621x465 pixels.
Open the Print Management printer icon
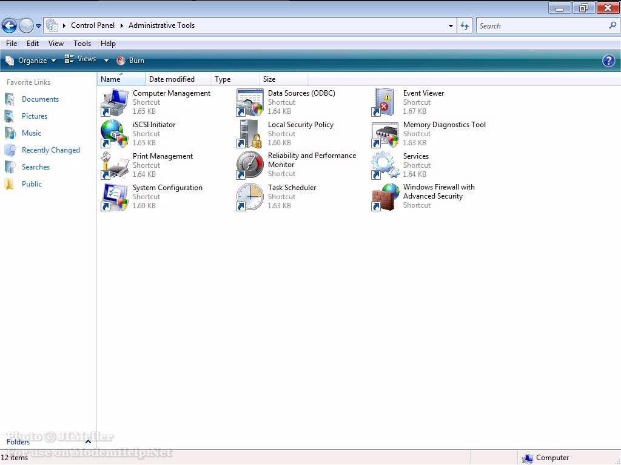coord(115,165)
